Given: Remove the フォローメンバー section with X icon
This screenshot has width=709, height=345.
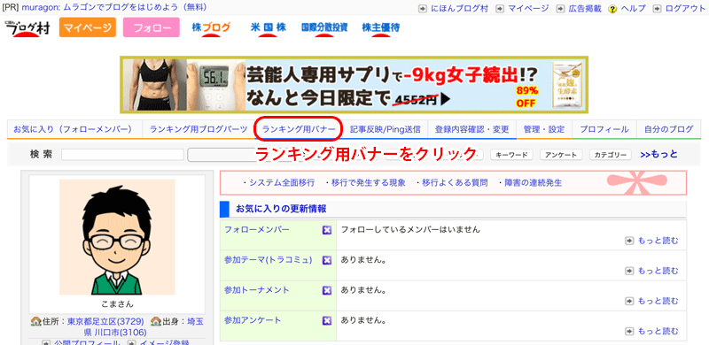Looking at the screenshot, I should point(327,230).
